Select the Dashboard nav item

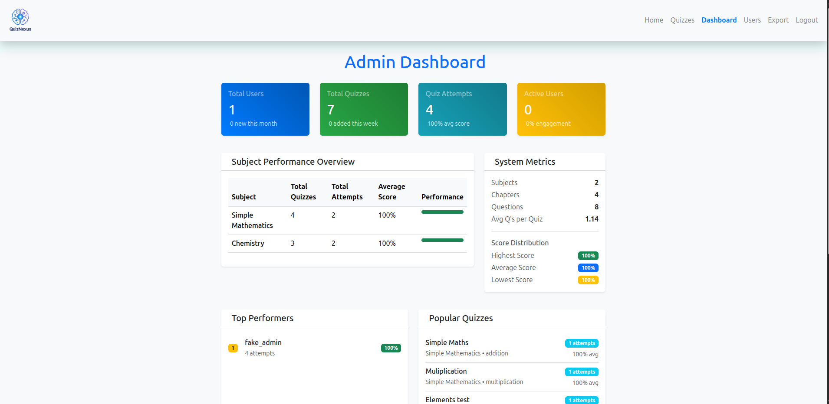click(x=719, y=20)
